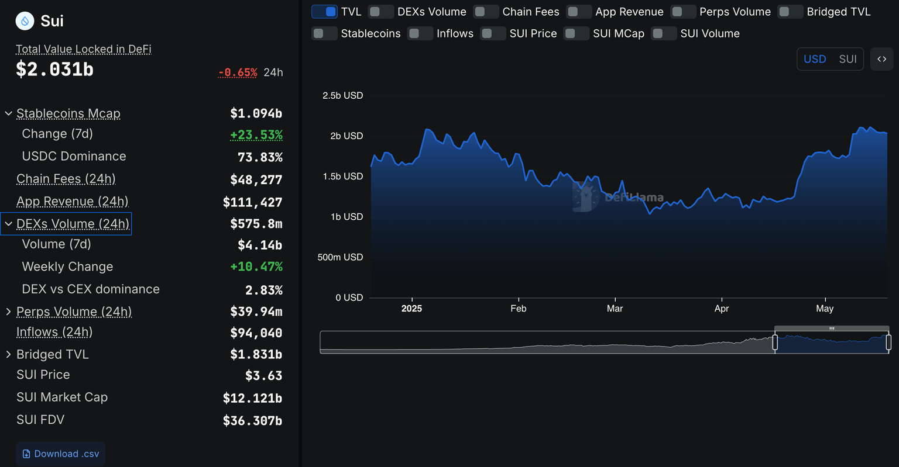The width and height of the screenshot is (899, 467).
Task: Turn on the SUI Price toggle
Action: [x=493, y=33]
